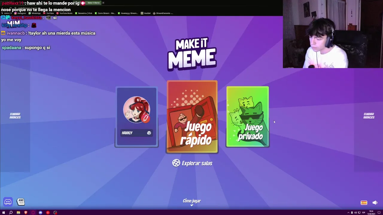Viewport: 383px width, 215px height.
Task: Edit the avatar with the red pencil badge
Action: [x=146, y=119]
